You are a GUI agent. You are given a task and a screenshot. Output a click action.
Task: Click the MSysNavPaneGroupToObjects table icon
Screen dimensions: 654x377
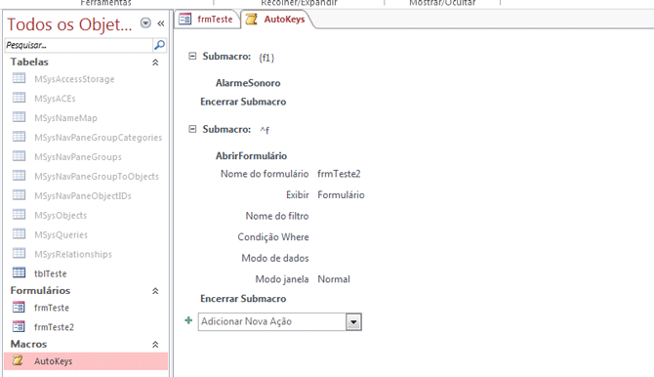click(19, 176)
